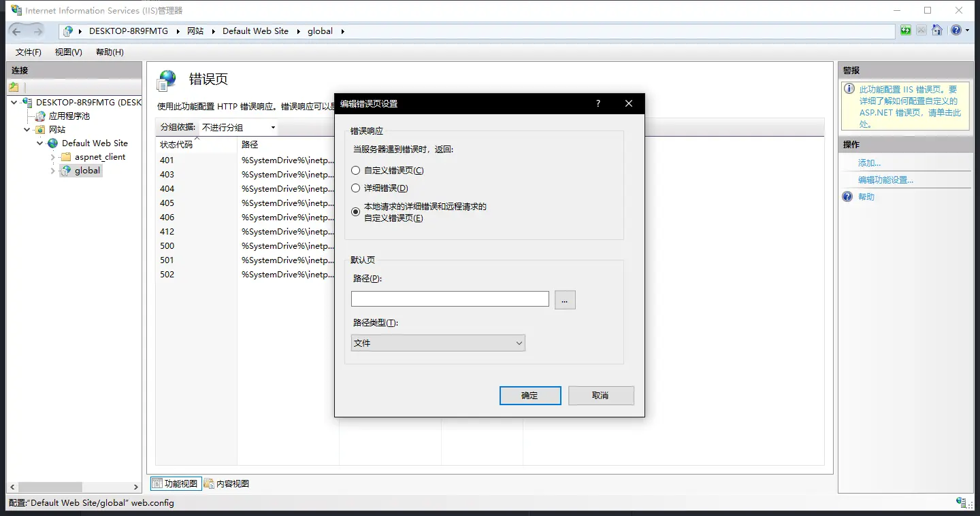Expand the aspnet_client folder node

[x=53, y=157]
